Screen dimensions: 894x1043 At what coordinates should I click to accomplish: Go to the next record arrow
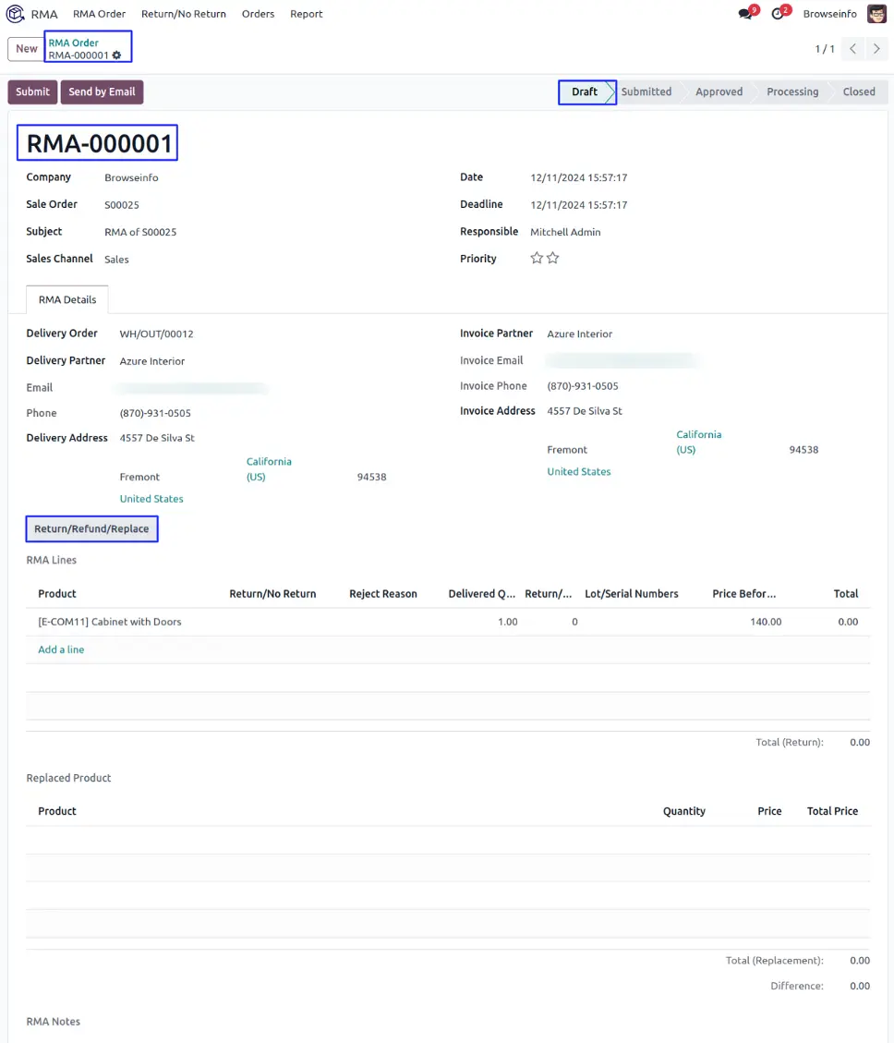click(876, 49)
